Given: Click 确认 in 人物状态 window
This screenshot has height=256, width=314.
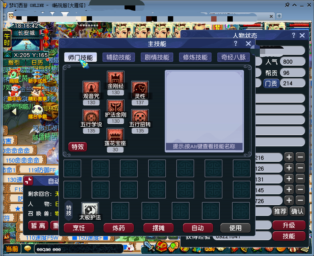Looking at the screenshot, I should 297,211.
